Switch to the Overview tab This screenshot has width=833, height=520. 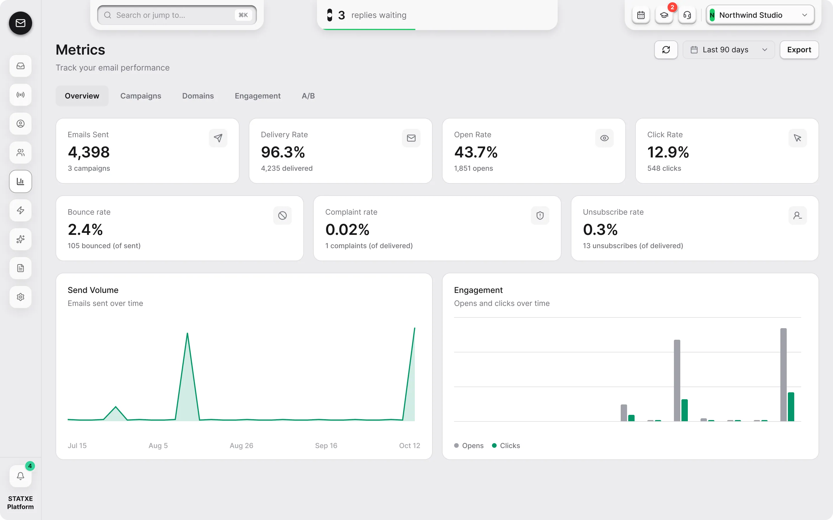point(82,96)
